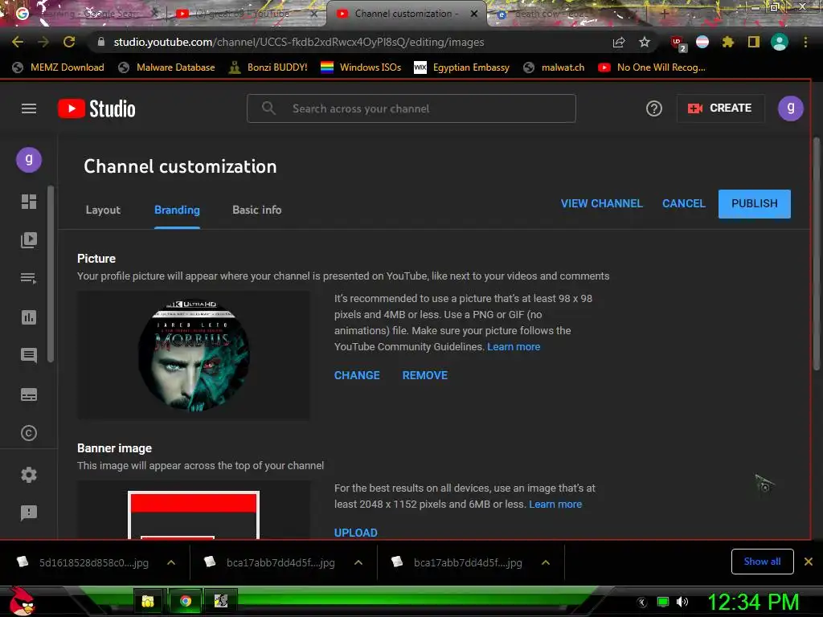Open the Extensions puzzle icon
823x617 pixels.
pyautogui.click(x=727, y=42)
